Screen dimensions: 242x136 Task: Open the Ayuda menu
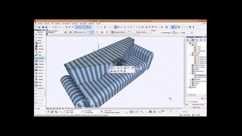click(98, 24)
